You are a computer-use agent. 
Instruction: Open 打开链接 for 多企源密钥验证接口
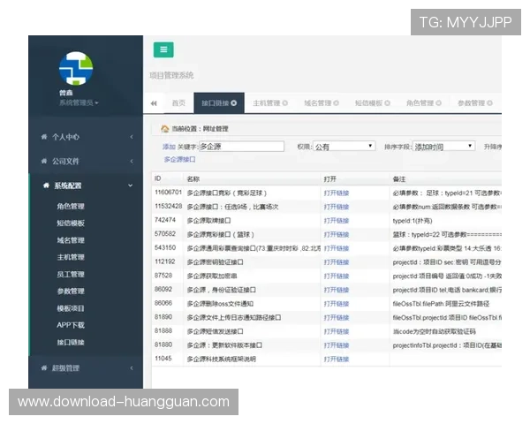(337, 262)
